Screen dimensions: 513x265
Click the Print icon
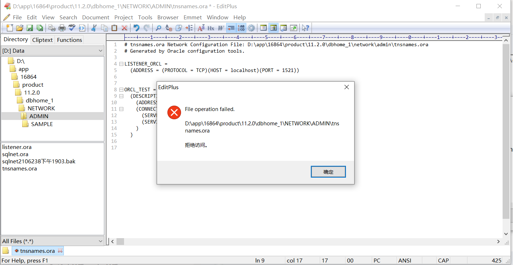(62, 28)
